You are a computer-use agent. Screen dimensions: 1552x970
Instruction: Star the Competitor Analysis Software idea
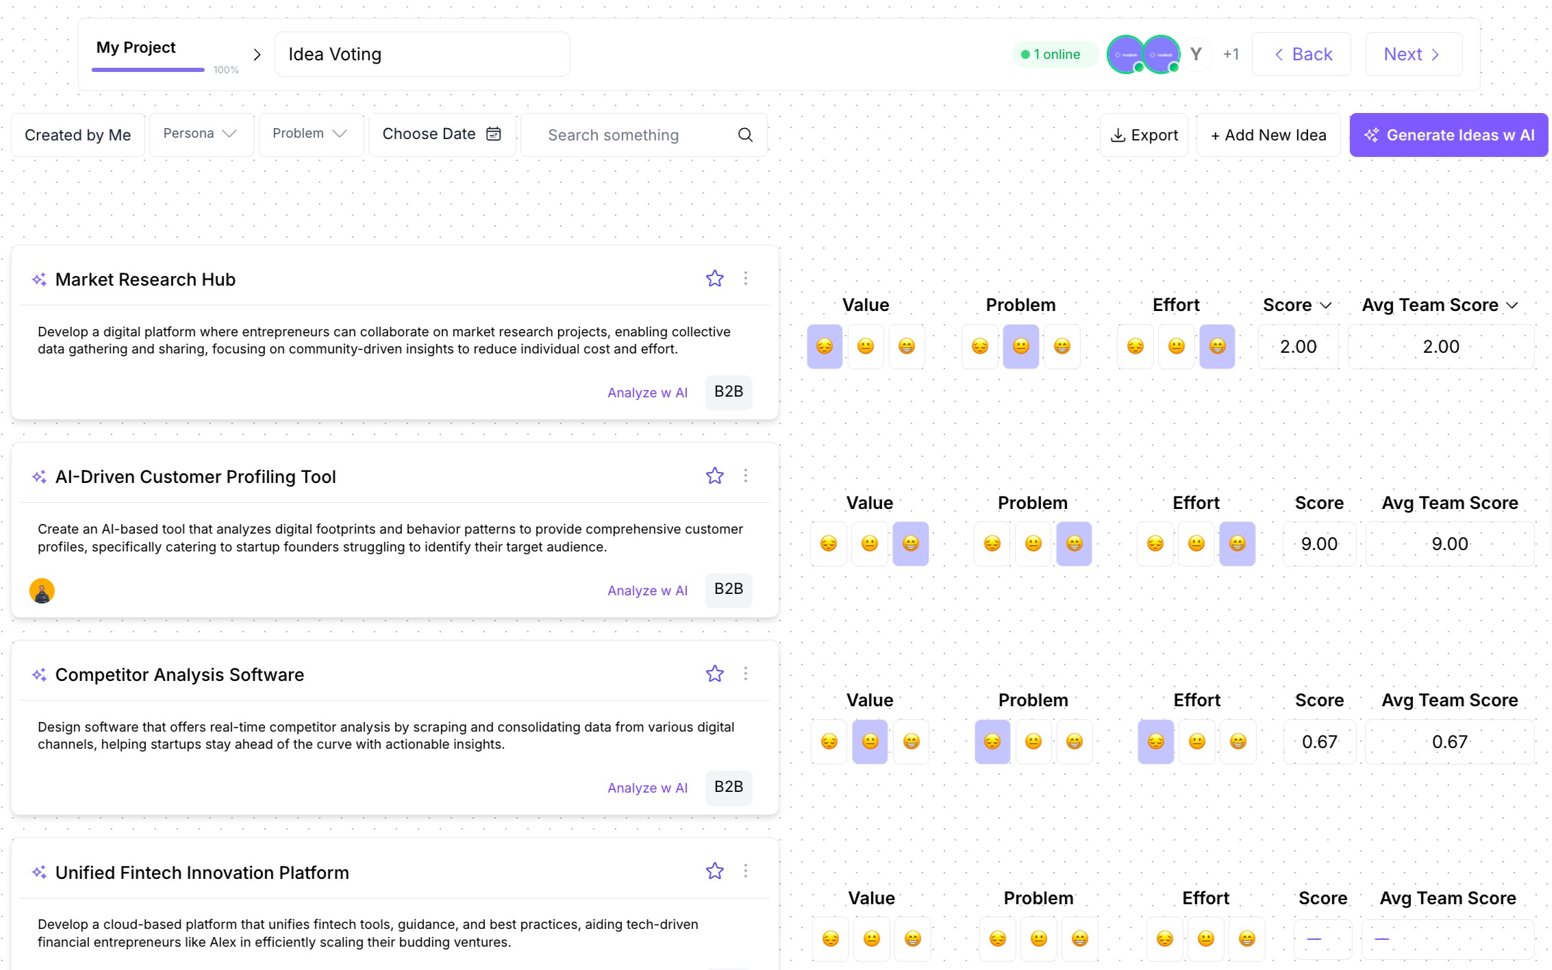715,673
